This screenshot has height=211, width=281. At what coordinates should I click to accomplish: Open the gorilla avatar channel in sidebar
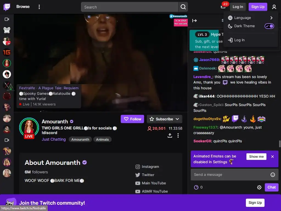[x=7, y=30]
